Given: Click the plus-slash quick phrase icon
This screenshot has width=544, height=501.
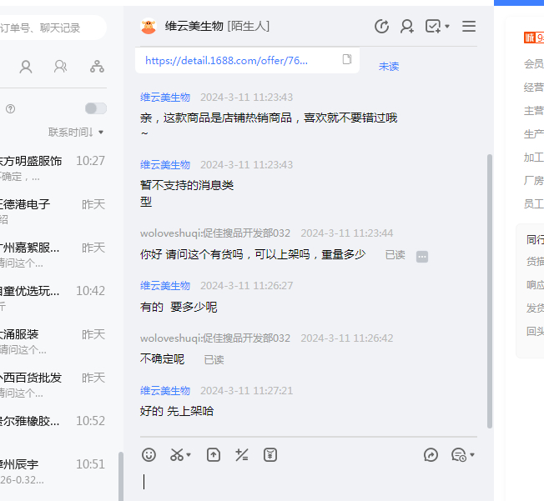Looking at the screenshot, I should pyautogui.click(x=242, y=454).
